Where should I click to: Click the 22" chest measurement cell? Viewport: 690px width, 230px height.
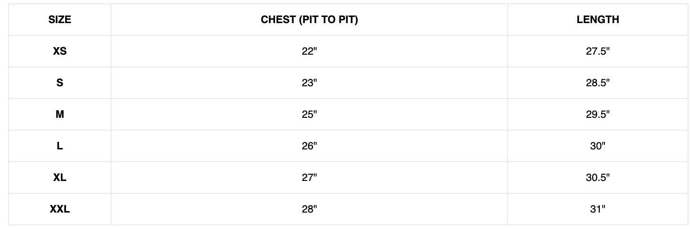tap(309, 51)
